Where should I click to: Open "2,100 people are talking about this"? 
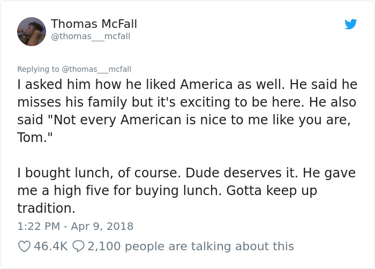pyautogui.click(x=190, y=246)
